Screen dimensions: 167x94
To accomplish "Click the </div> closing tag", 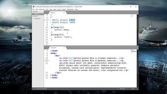I will pos(58,73).
